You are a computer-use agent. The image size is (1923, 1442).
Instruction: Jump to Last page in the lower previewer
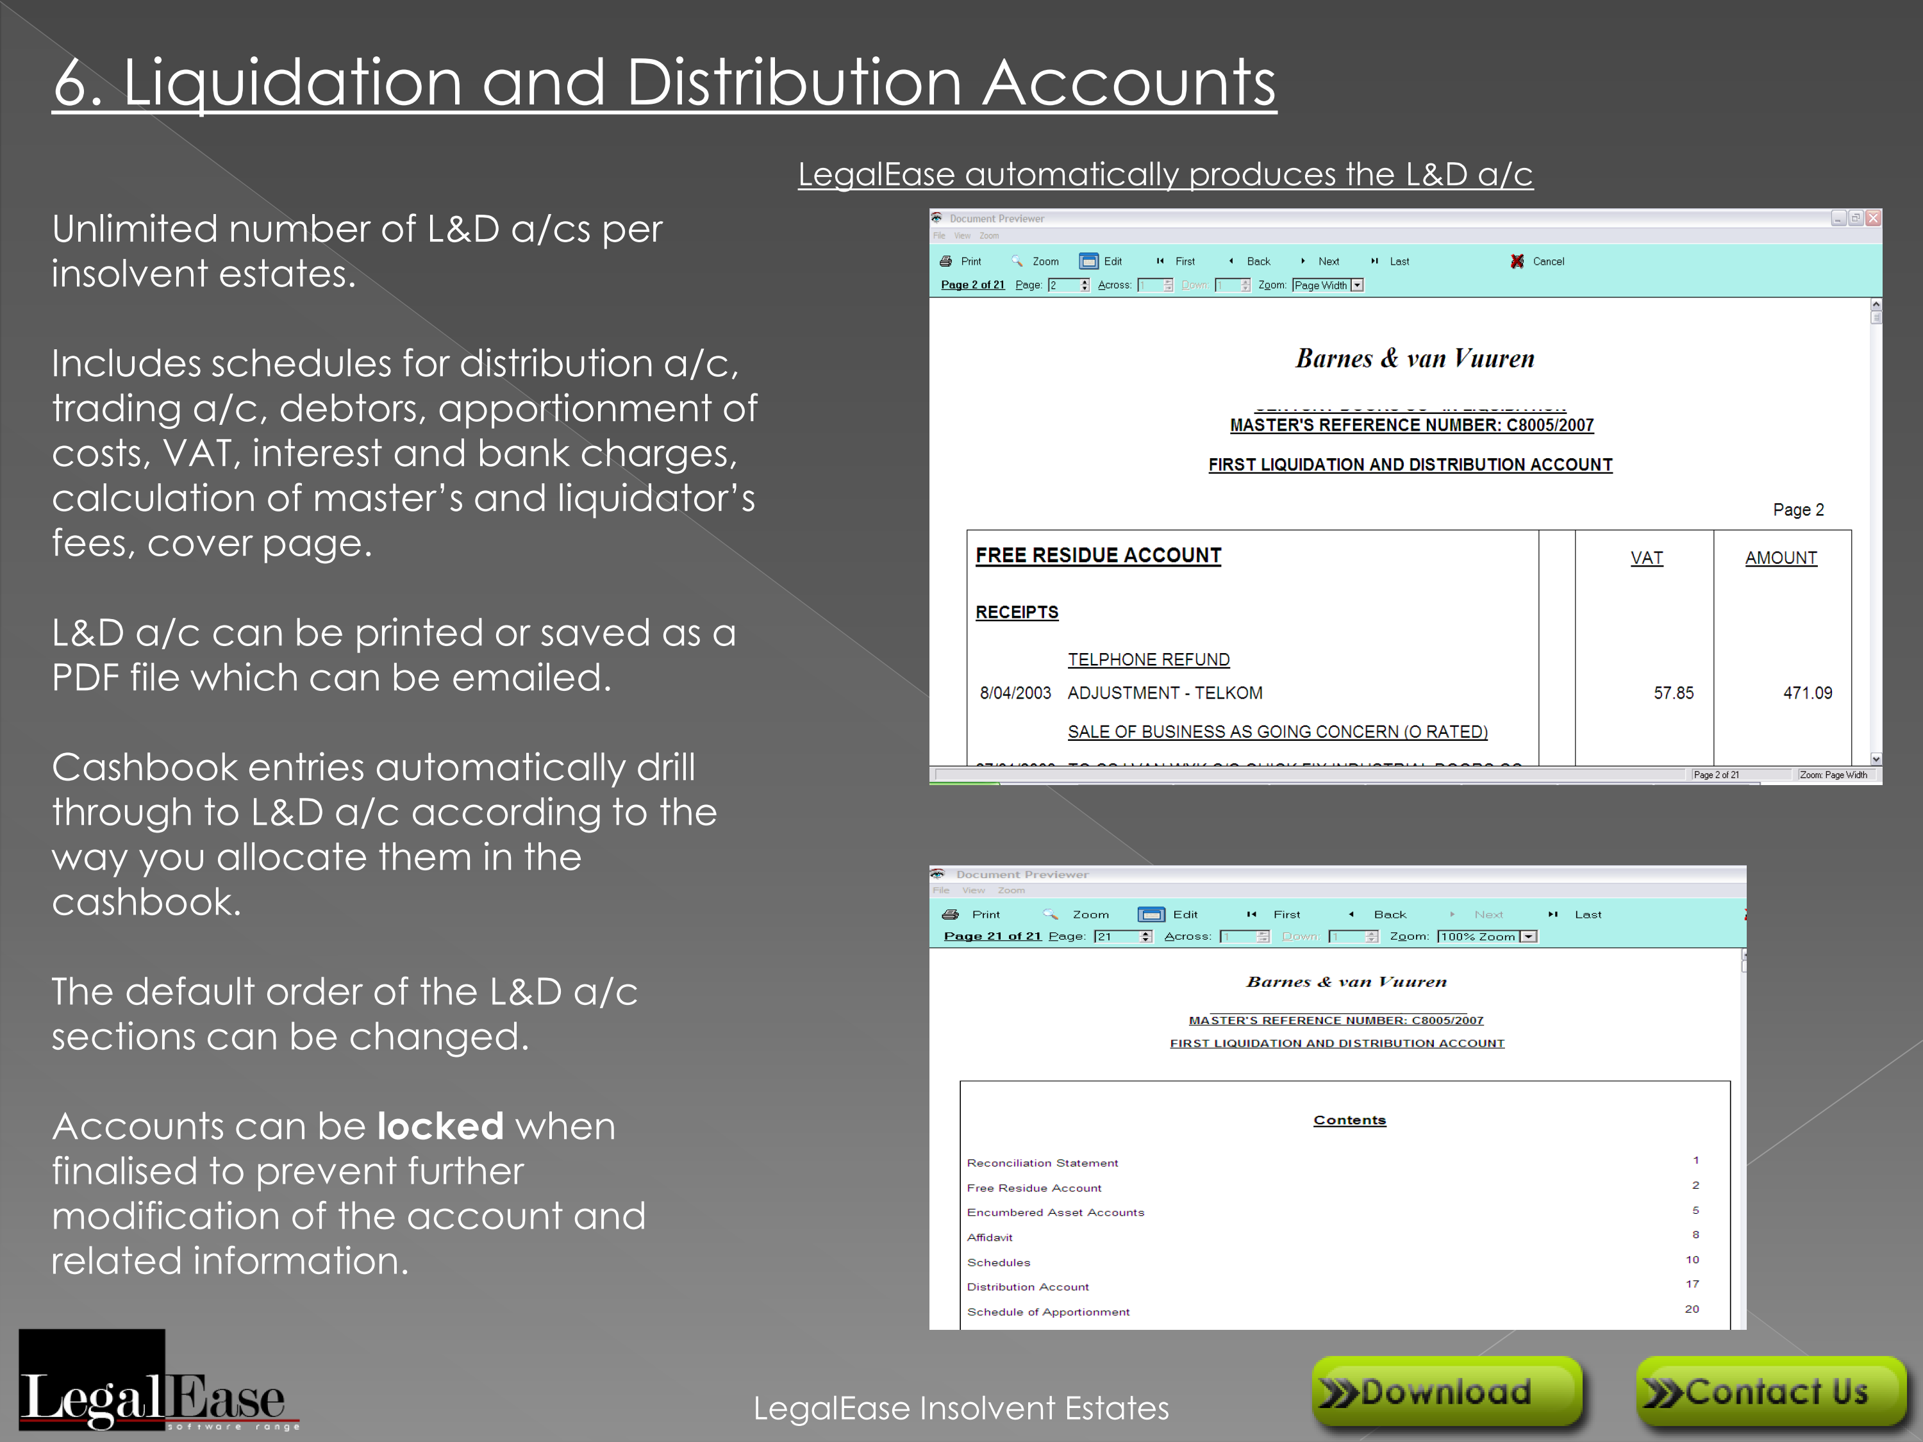[x=1553, y=915]
